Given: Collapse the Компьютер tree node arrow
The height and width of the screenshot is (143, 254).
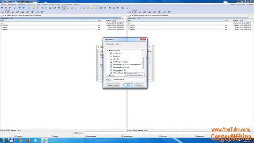Looking at the screenshot, I should (x=108, y=51).
